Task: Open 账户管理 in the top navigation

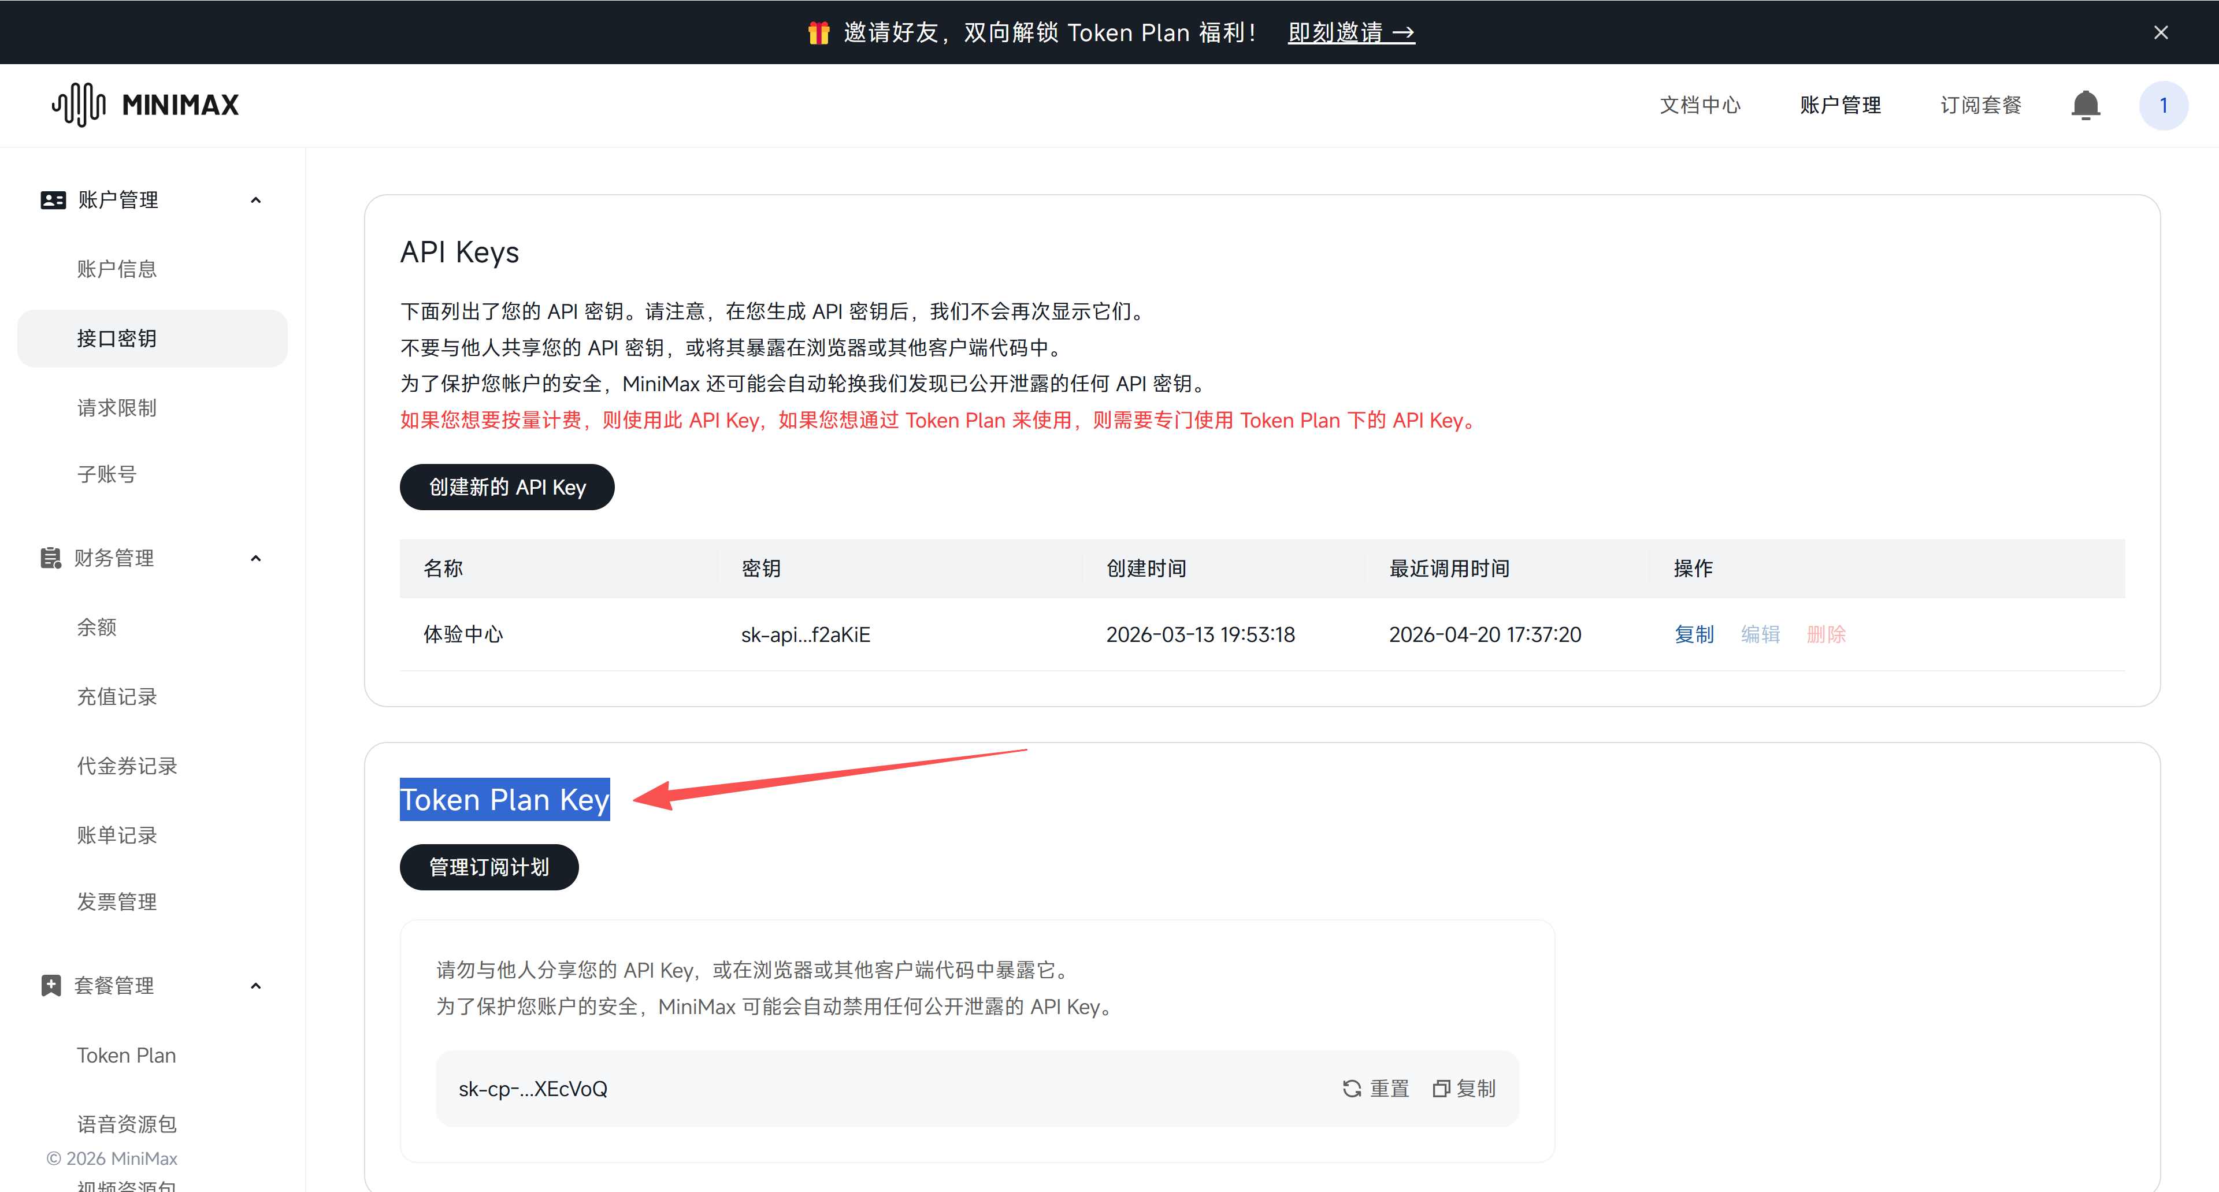Action: [1840, 105]
